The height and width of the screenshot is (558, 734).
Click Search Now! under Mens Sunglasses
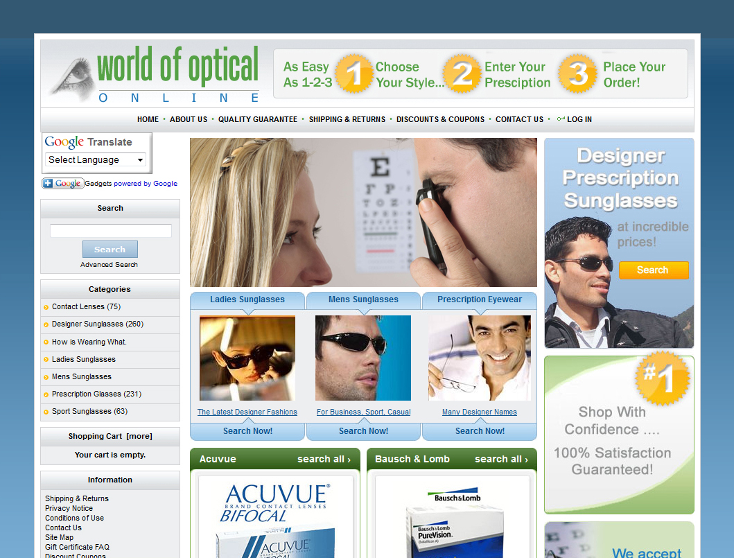pos(363,431)
